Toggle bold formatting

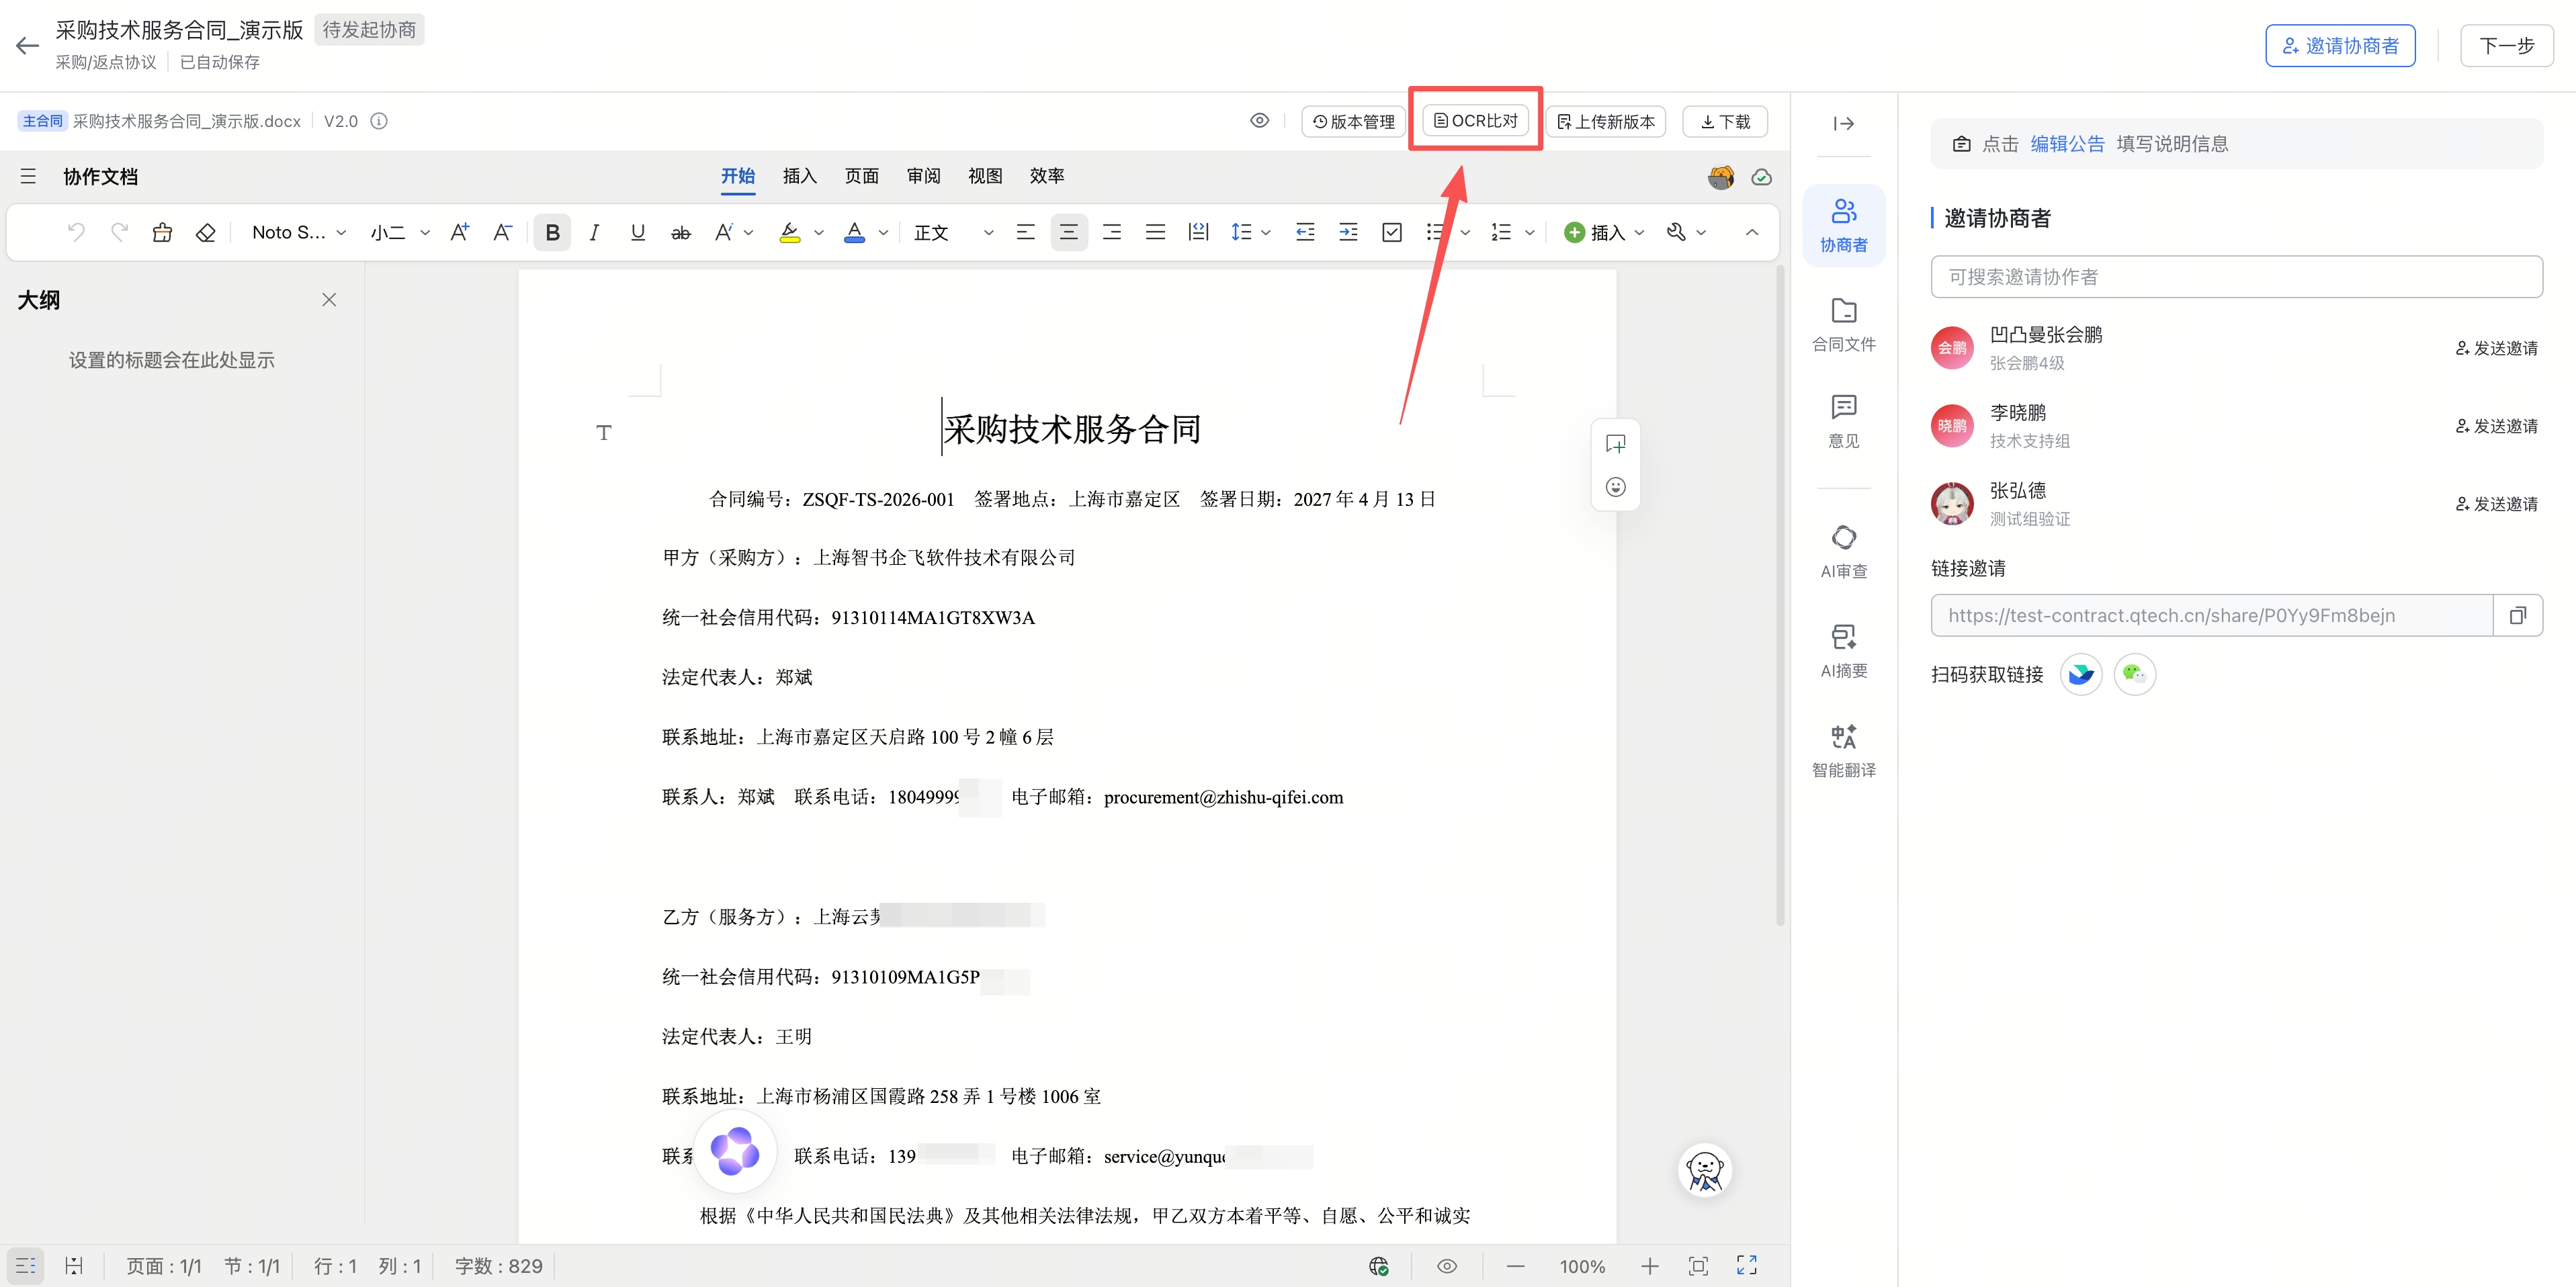point(552,233)
